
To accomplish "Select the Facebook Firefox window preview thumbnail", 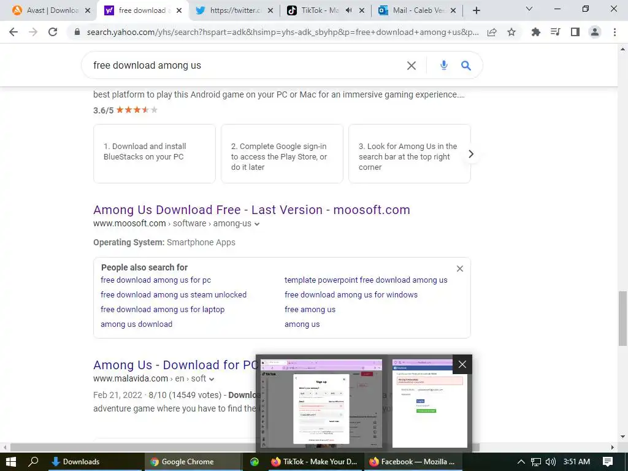I will (429, 404).
